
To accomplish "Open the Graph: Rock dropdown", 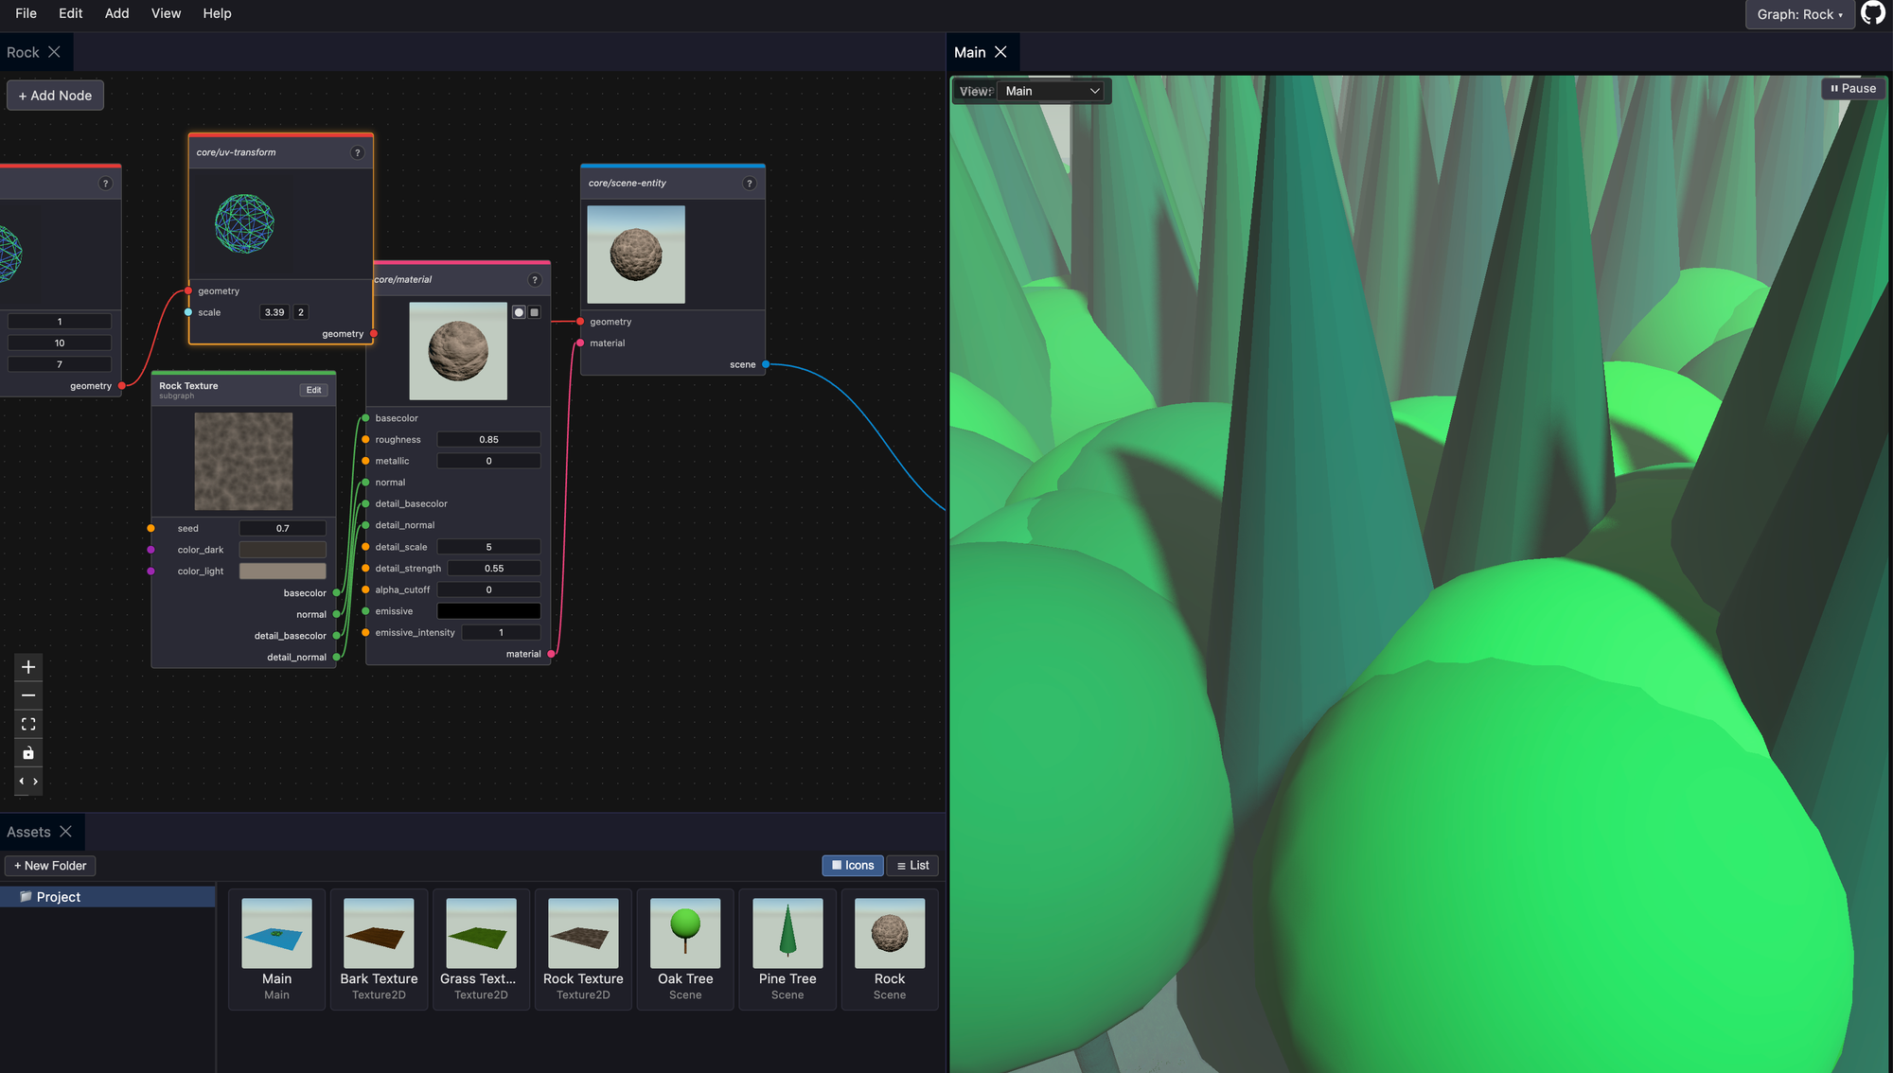I will coord(1799,14).
